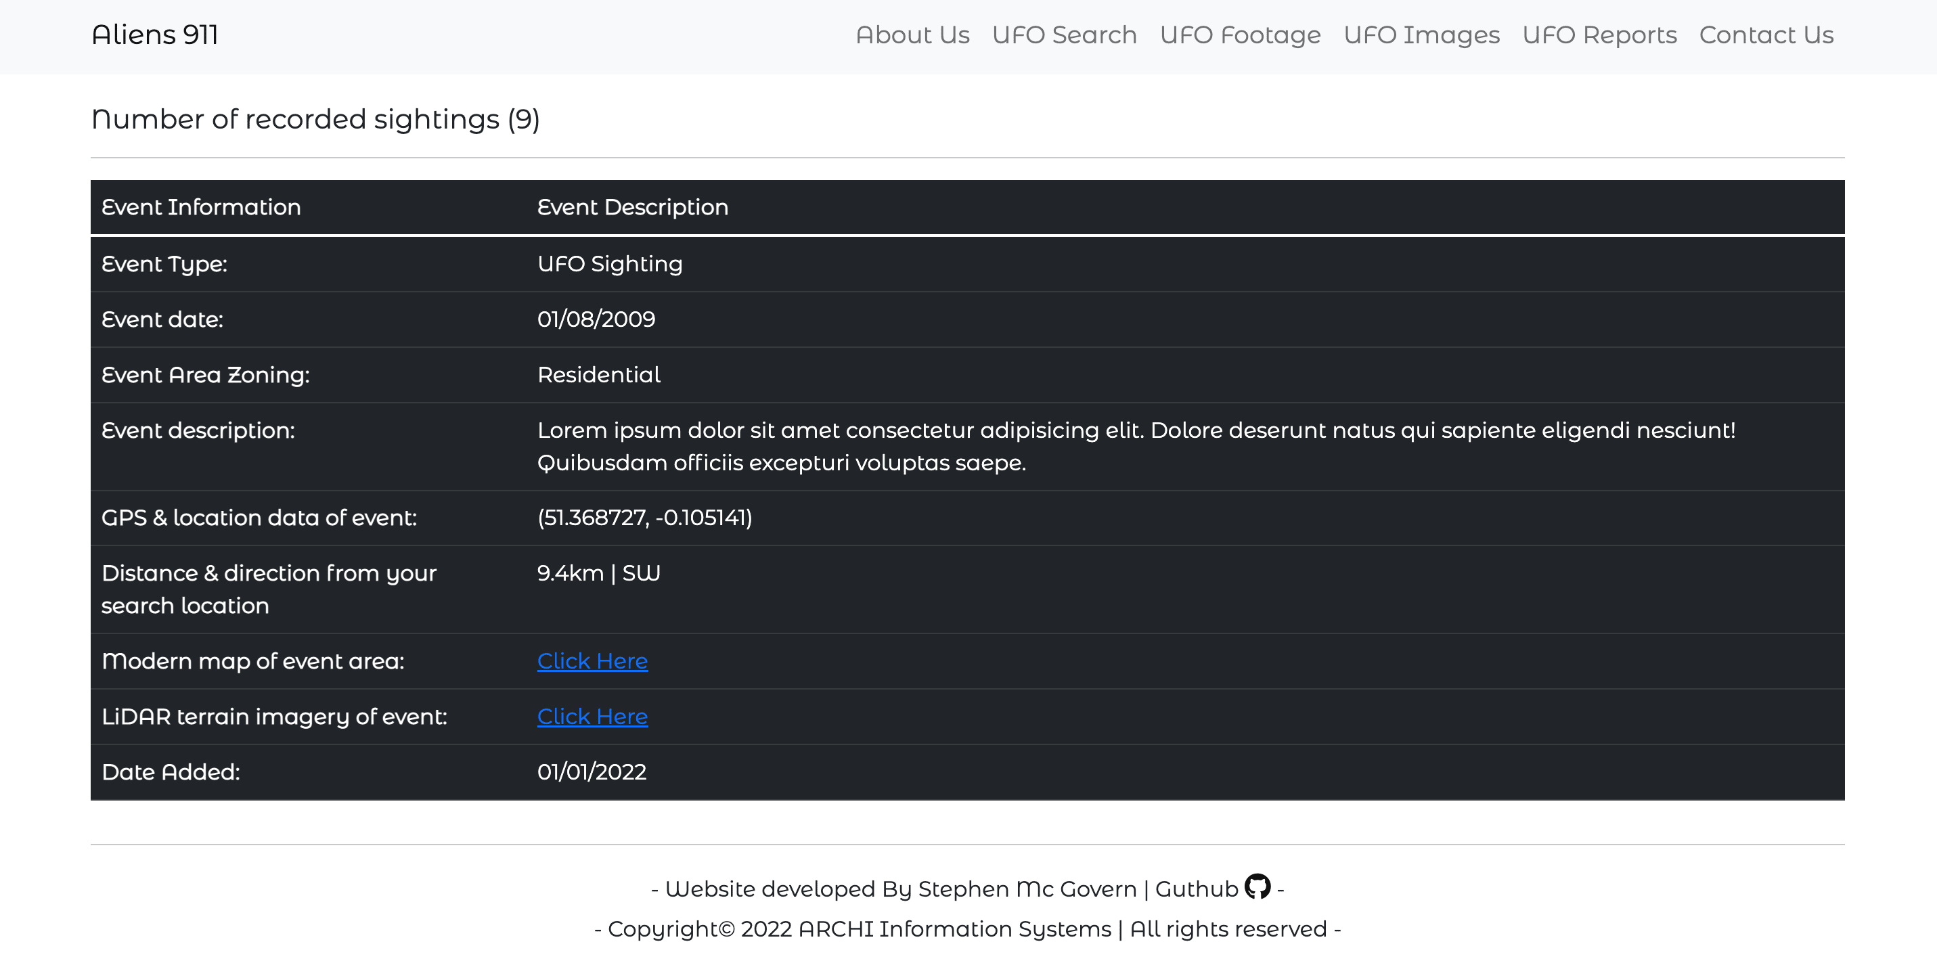Select the event date 01/08/2009
The image size is (1937, 965).
[596, 319]
